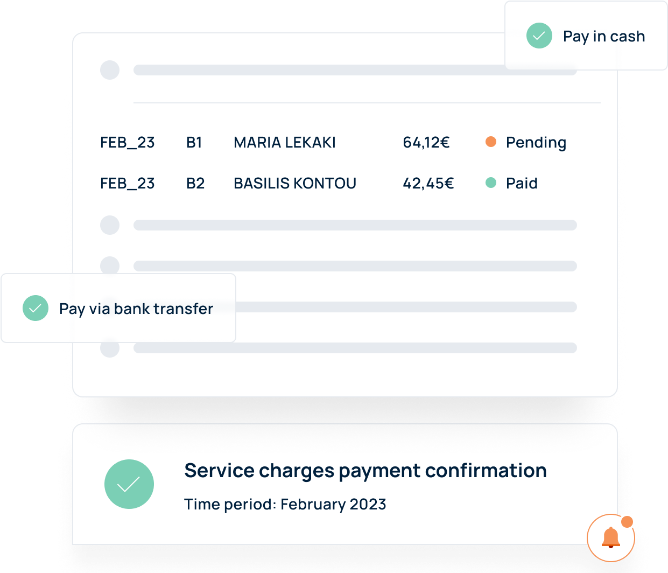This screenshot has width=668, height=573.
Task: Click the orange Pending status dot
Action: 491,142
